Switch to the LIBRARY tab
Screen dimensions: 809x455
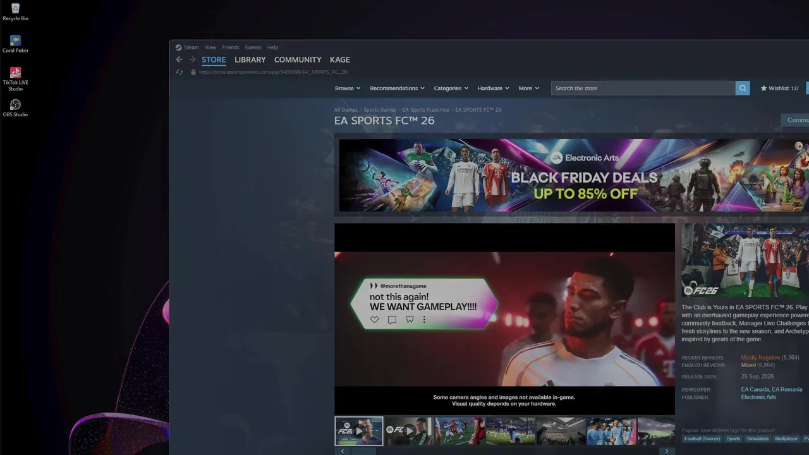[x=250, y=59]
